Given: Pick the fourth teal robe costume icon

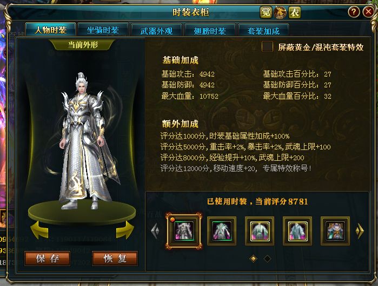Looking at the screenshot, I should point(297,231).
